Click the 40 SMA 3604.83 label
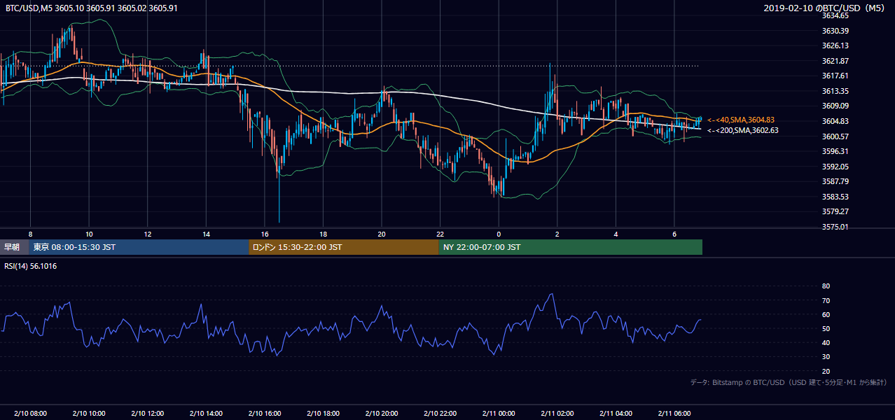The image size is (895, 420). [x=741, y=120]
